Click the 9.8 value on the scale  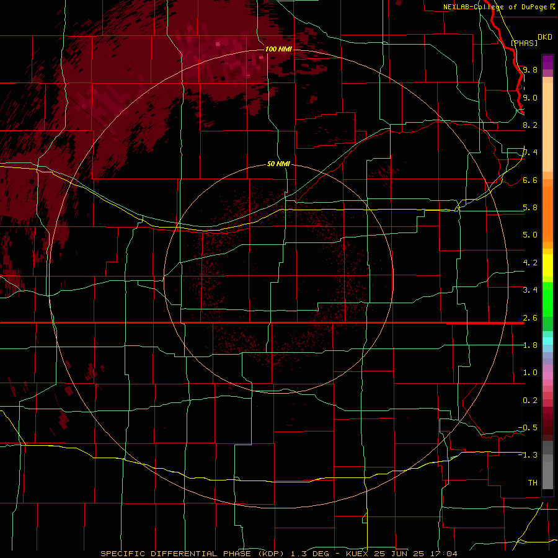530,69
